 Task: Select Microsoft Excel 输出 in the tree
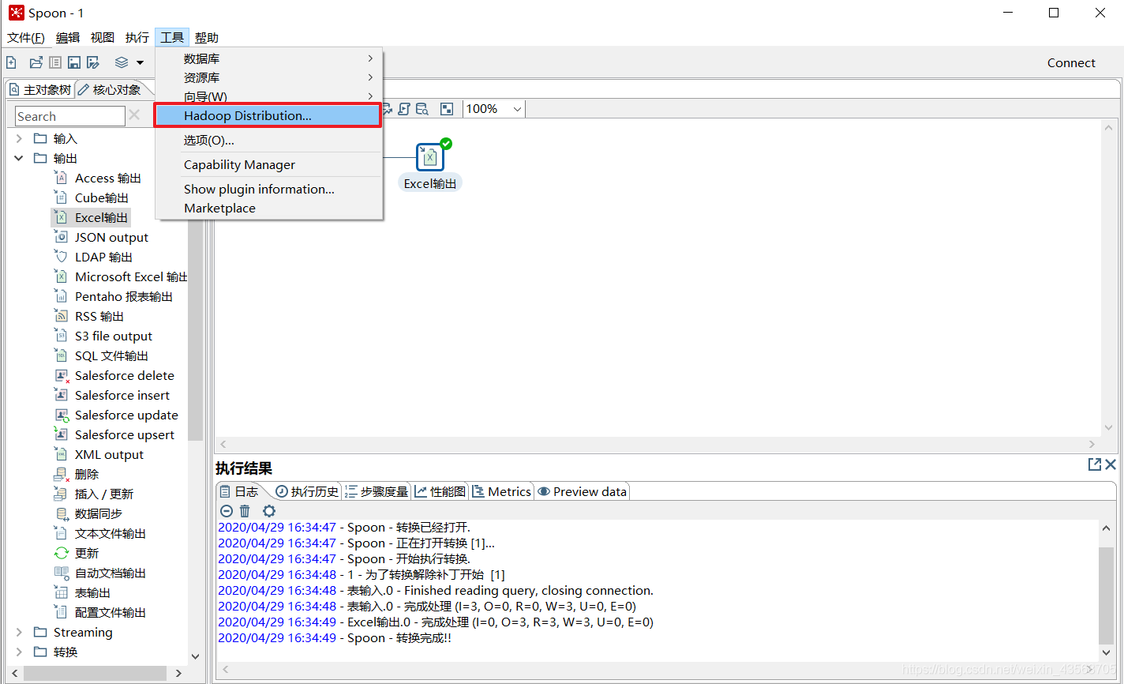tap(131, 276)
